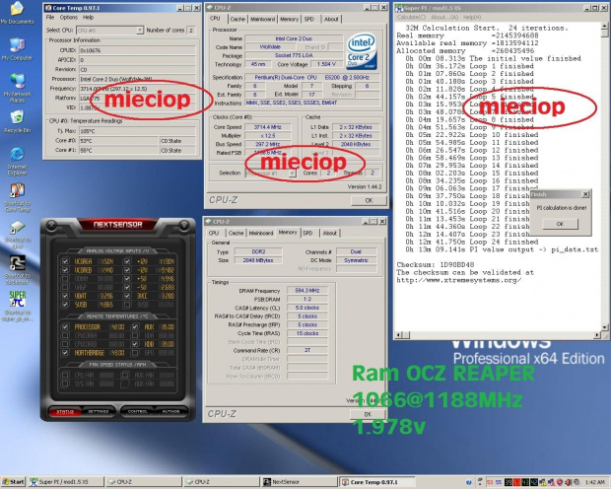Viewport: 611px width, 489px height.
Task: Open the File menu in Core Temp
Action: (x=50, y=17)
